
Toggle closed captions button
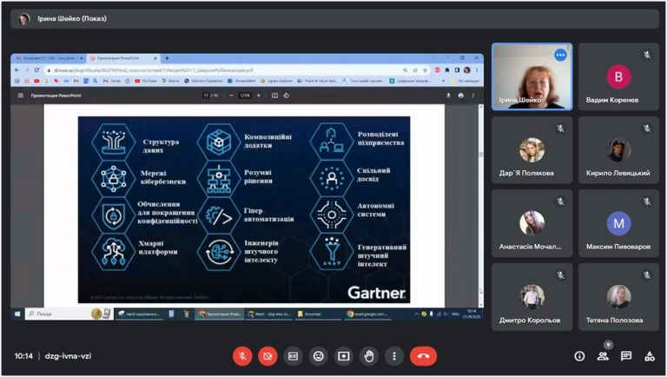pyautogui.click(x=293, y=356)
